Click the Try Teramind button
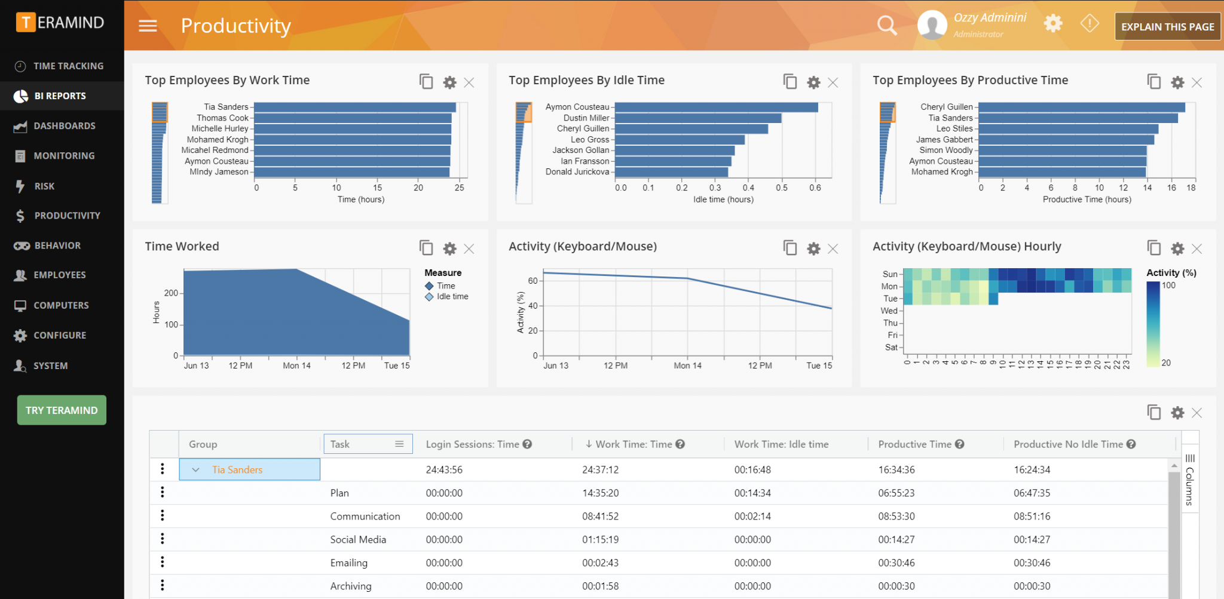 tap(61, 410)
